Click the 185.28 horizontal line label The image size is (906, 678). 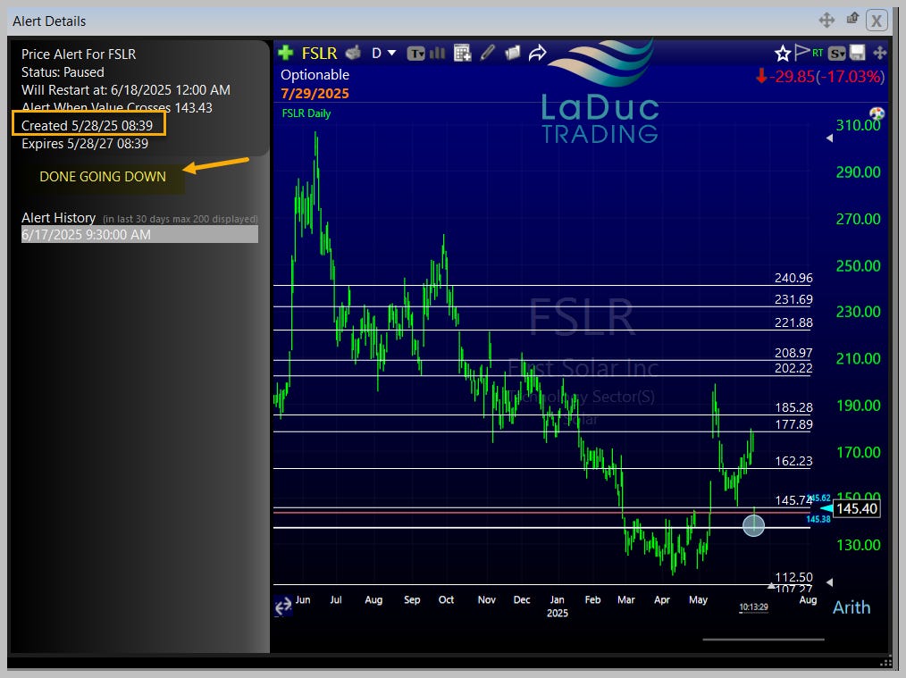click(793, 407)
